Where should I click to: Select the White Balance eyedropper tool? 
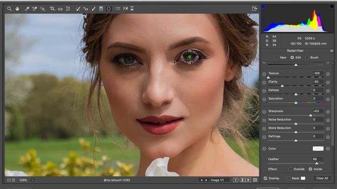coord(27,8)
